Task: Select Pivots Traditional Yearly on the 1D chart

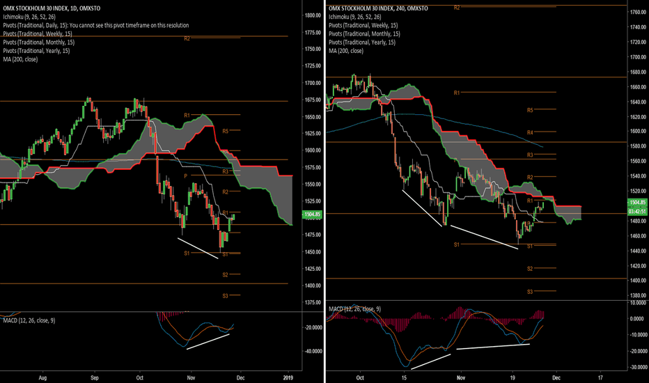Action: [x=36, y=51]
